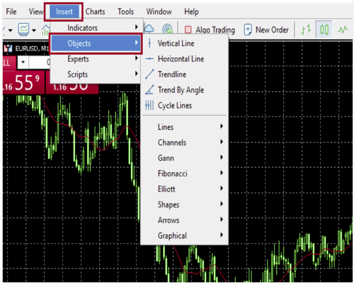Viewport: 354px width, 283px height.
Task: Open the Charts menu
Action: [95, 12]
